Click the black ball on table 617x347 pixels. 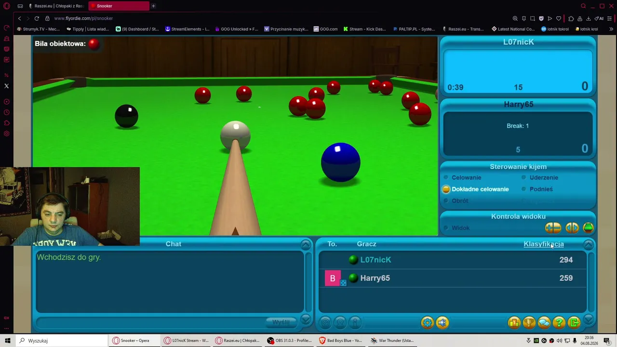point(127,116)
